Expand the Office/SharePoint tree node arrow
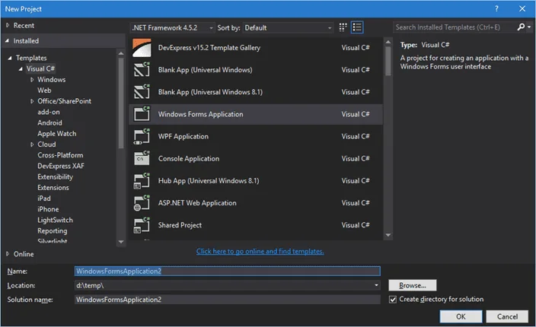The width and height of the screenshot is (536, 327). (x=32, y=101)
